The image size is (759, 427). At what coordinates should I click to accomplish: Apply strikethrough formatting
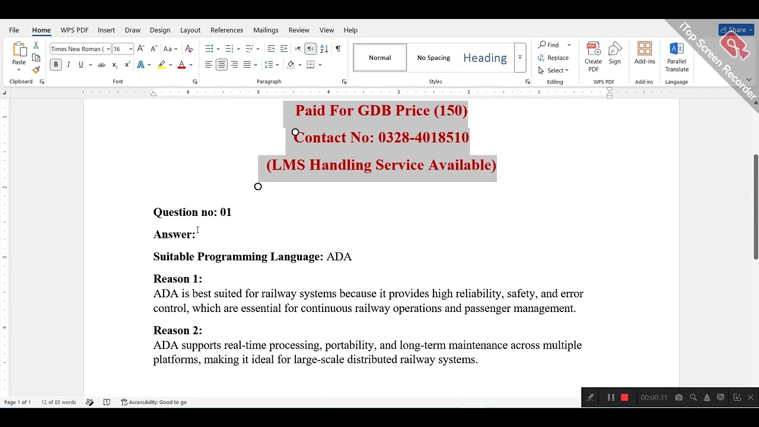coord(101,65)
